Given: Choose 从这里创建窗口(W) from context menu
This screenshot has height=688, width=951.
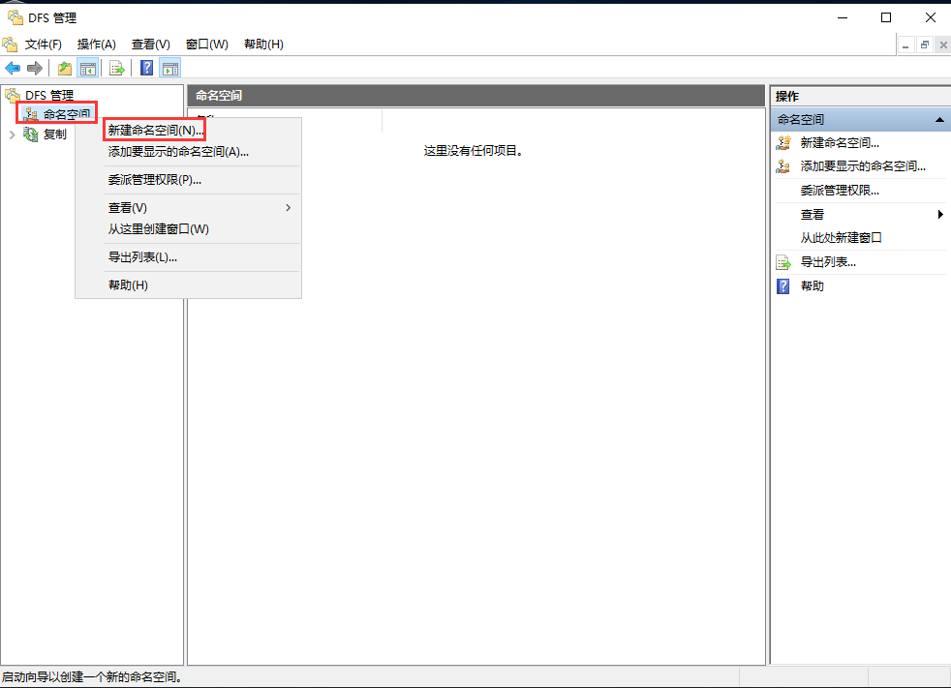Looking at the screenshot, I should tap(188, 229).
